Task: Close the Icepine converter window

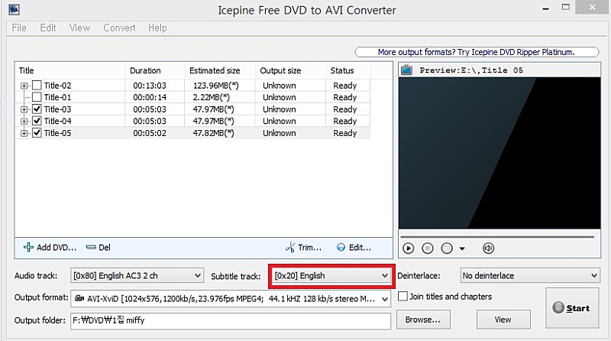Action: pos(593,7)
